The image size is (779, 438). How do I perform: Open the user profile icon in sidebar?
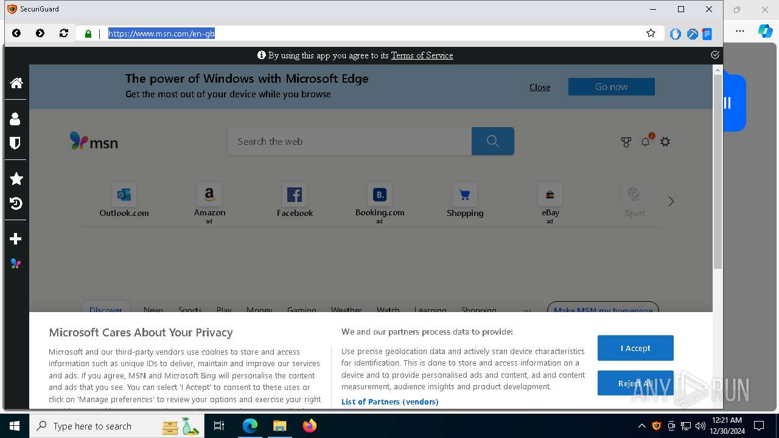coord(16,119)
